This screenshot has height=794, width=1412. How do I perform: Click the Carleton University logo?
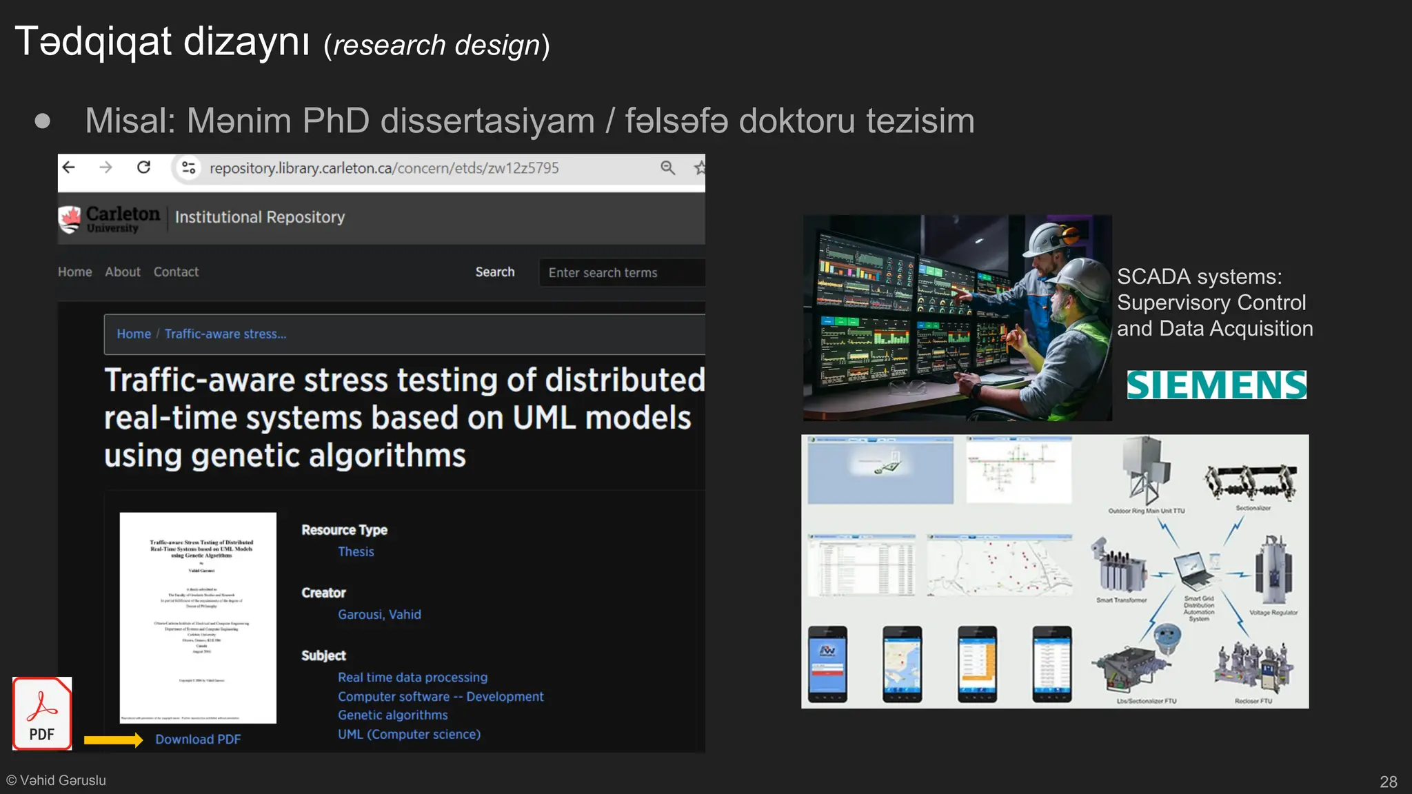click(x=110, y=219)
